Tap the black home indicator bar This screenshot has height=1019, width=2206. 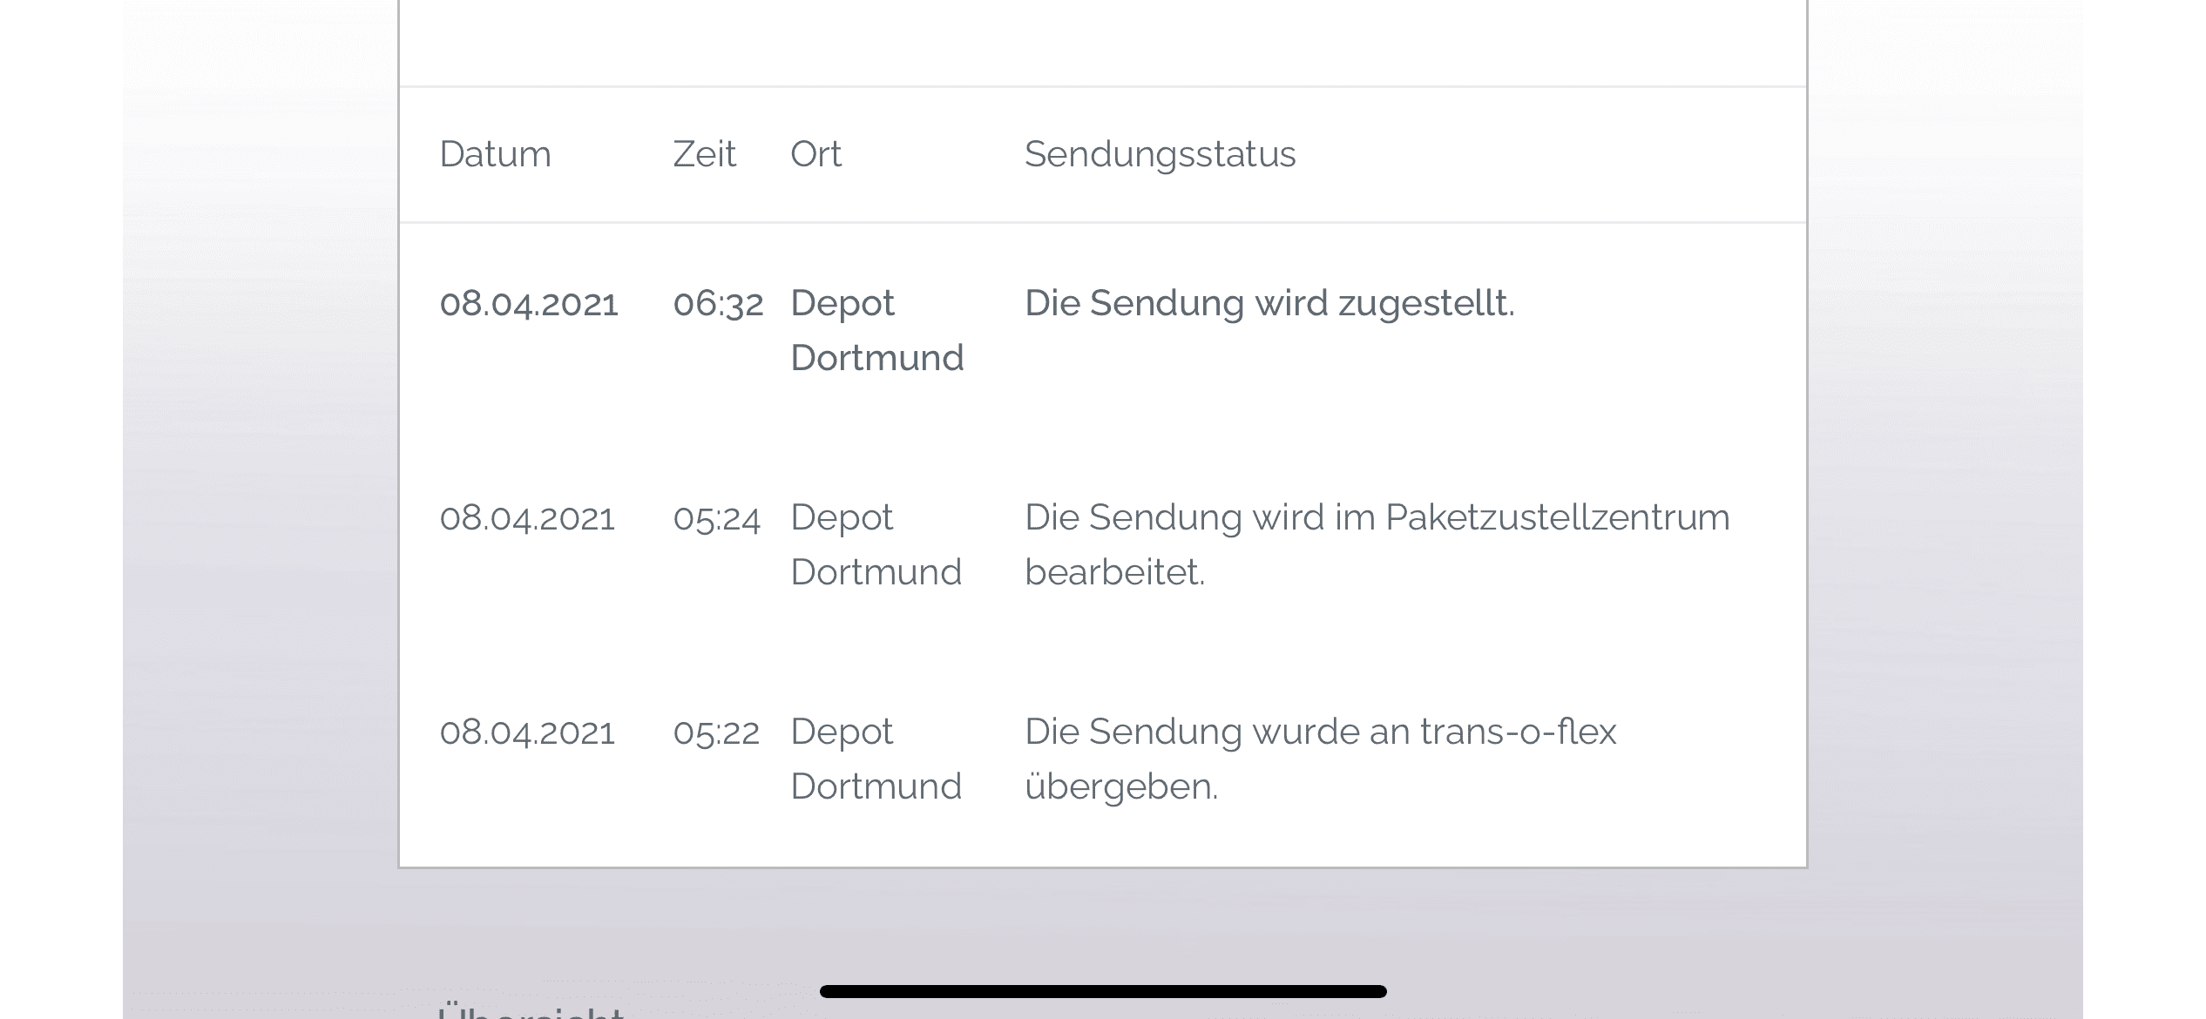pyautogui.click(x=1103, y=991)
